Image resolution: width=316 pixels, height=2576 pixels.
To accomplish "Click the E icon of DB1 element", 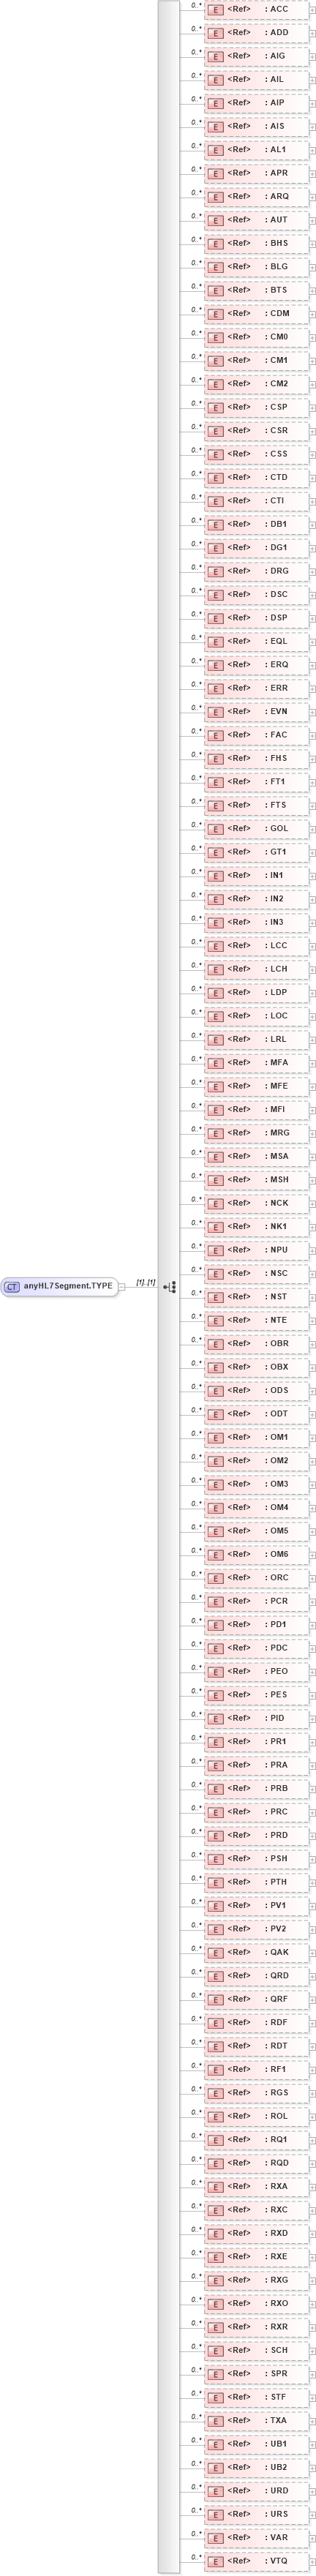I will point(216,525).
